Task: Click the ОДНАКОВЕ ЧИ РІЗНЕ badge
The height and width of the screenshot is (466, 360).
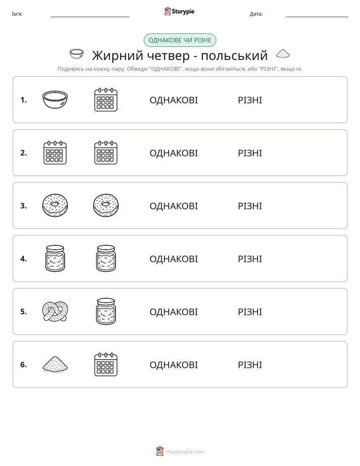Action: (x=179, y=40)
